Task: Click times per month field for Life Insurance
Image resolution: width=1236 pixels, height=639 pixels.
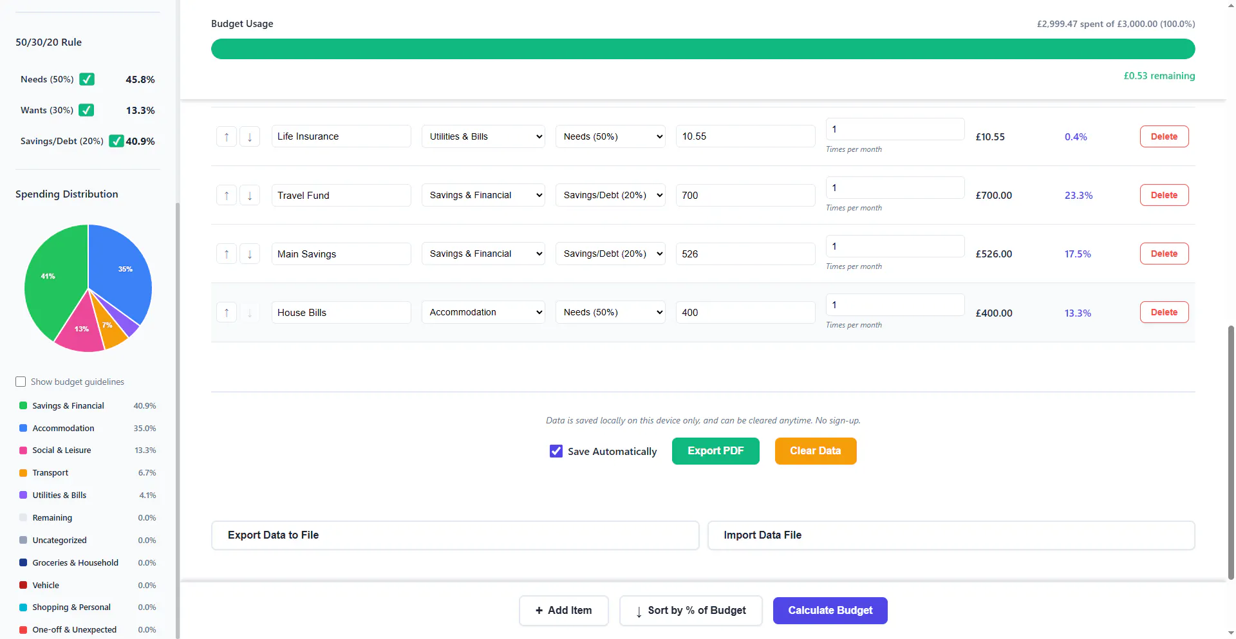Action: pos(895,129)
